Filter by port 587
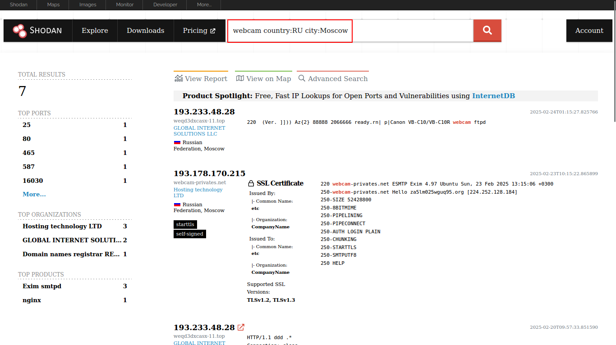Screen dimensions: 616x345 (75, 167)
